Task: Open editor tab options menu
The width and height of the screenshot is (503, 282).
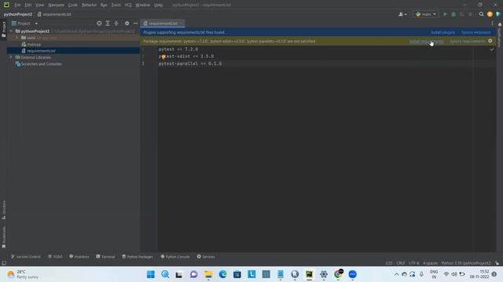Action: pyautogui.click(x=492, y=23)
